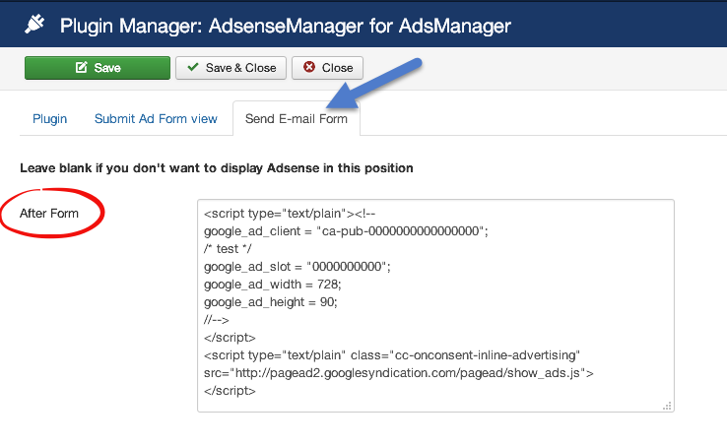Place cursor on the google_ad_slot line

click(297, 266)
